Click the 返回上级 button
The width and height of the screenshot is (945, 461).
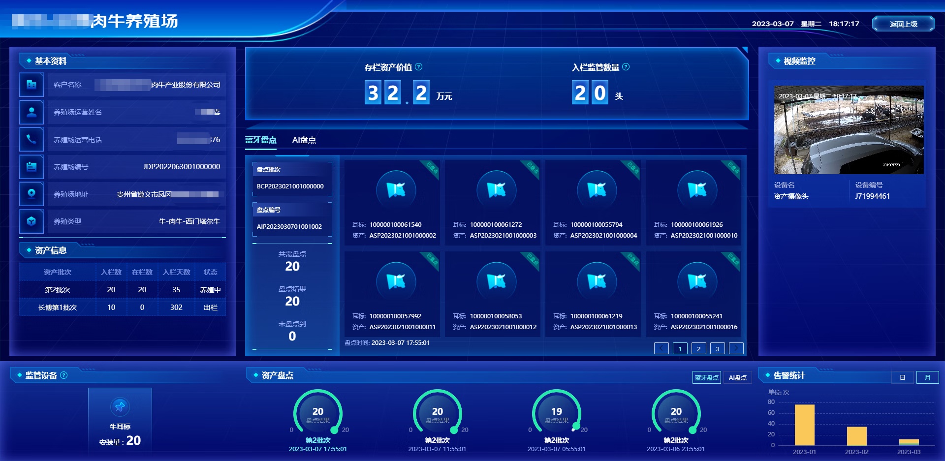903,24
